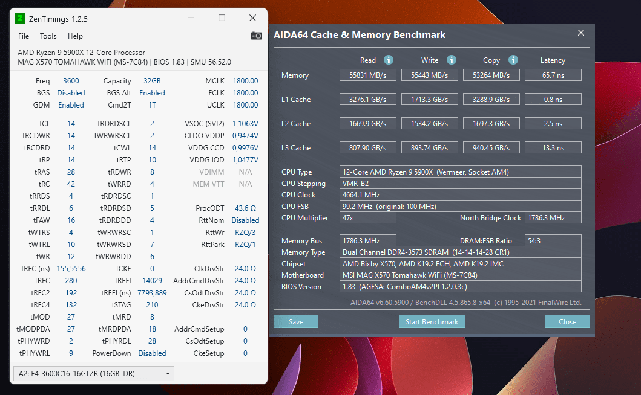Select L3 Cache Copy value 940.45 GB/s
This screenshot has width=641, height=395.
pyautogui.click(x=491, y=147)
